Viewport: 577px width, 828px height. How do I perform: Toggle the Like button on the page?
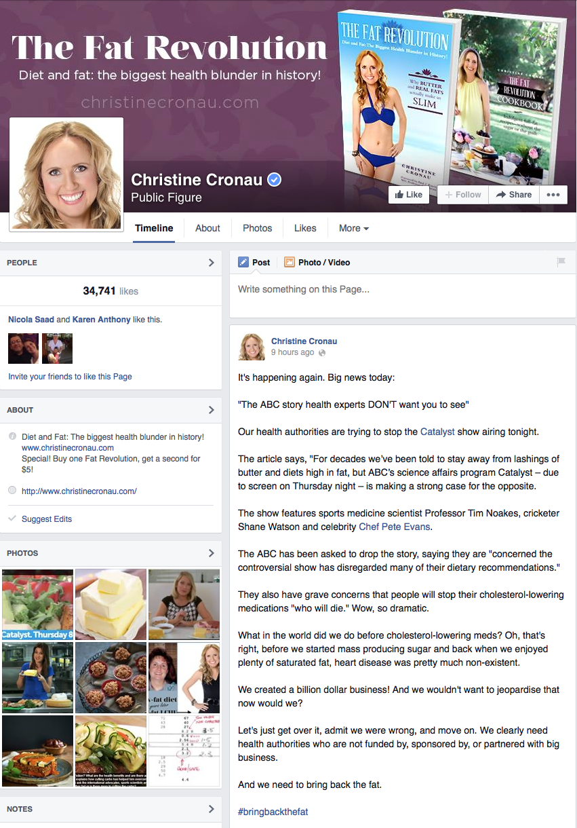(409, 195)
